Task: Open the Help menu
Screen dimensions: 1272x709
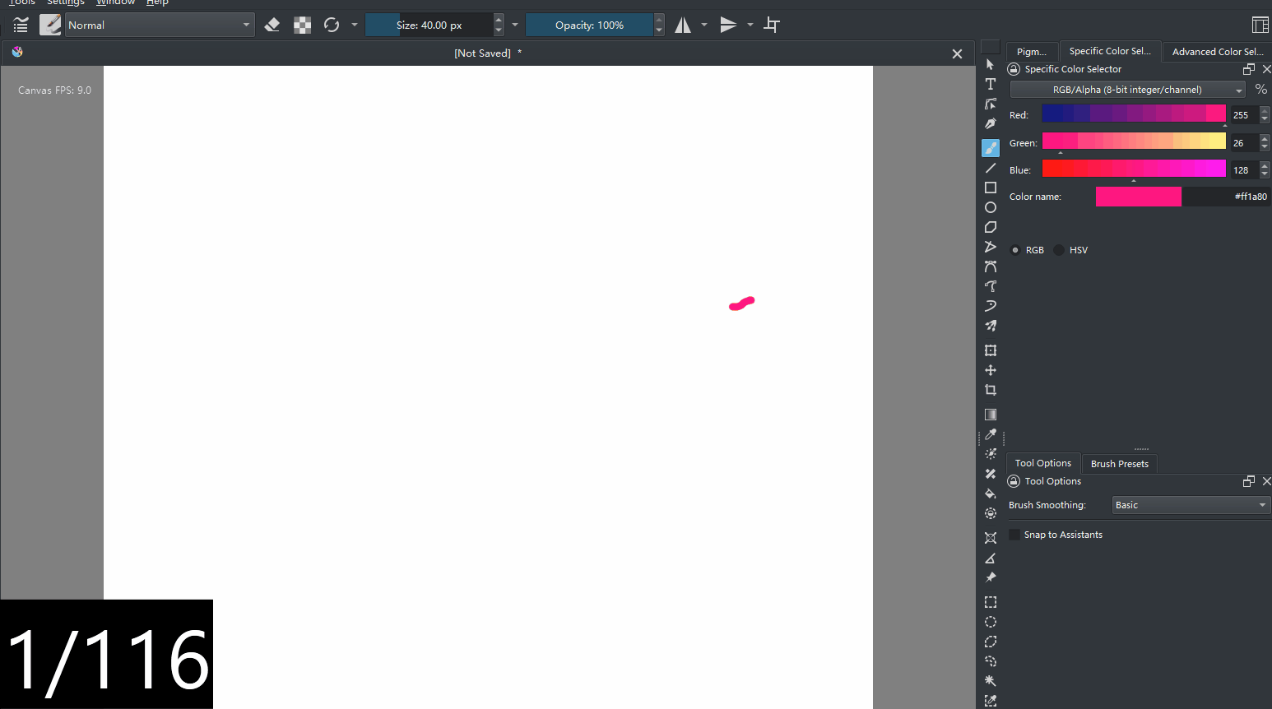Action: click(x=157, y=2)
